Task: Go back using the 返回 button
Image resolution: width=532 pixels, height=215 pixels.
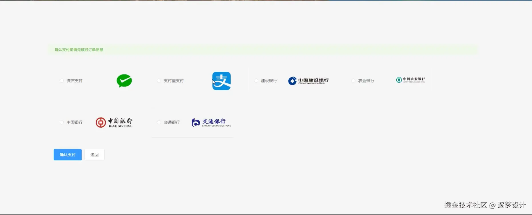Action: click(95, 155)
